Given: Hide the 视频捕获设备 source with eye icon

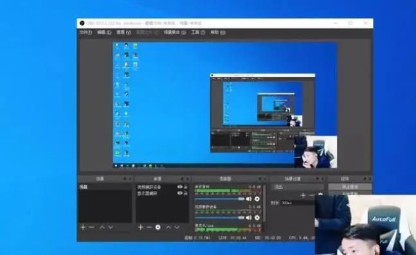Looking at the screenshot, I should point(180,187).
